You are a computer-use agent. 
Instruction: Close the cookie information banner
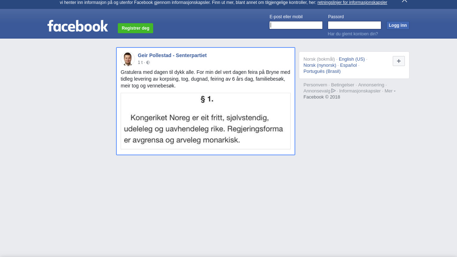[405, 1]
